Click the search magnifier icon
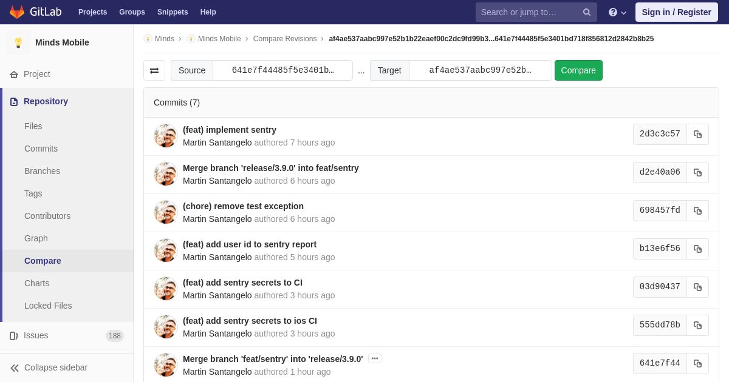The width and height of the screenshot is (729, 382). point(587,12)
